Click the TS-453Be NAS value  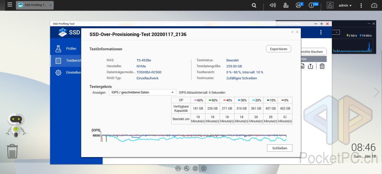tap(144, 60)
